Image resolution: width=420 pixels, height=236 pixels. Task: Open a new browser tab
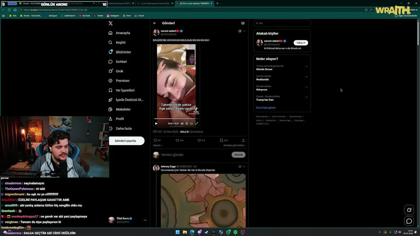pyautogui.click(x=217, y=4)
